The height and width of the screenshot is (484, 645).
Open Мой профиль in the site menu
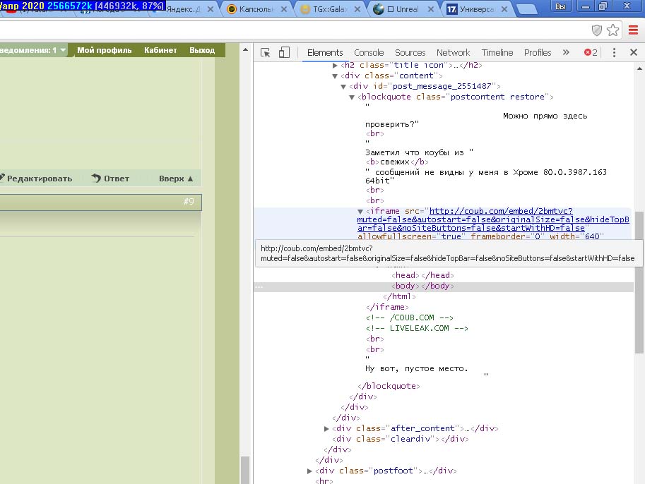(104, 50)
